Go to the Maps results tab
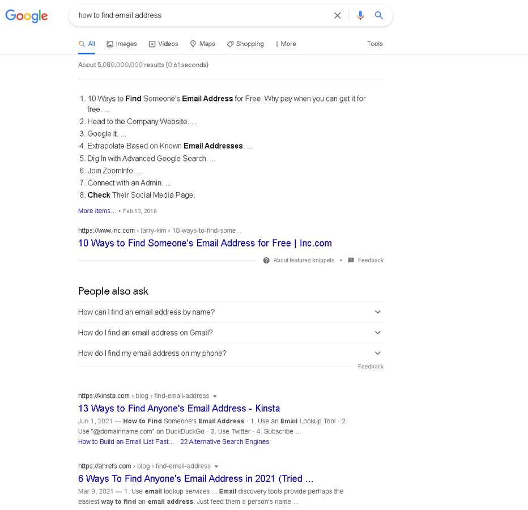 [x=202, y=44]
